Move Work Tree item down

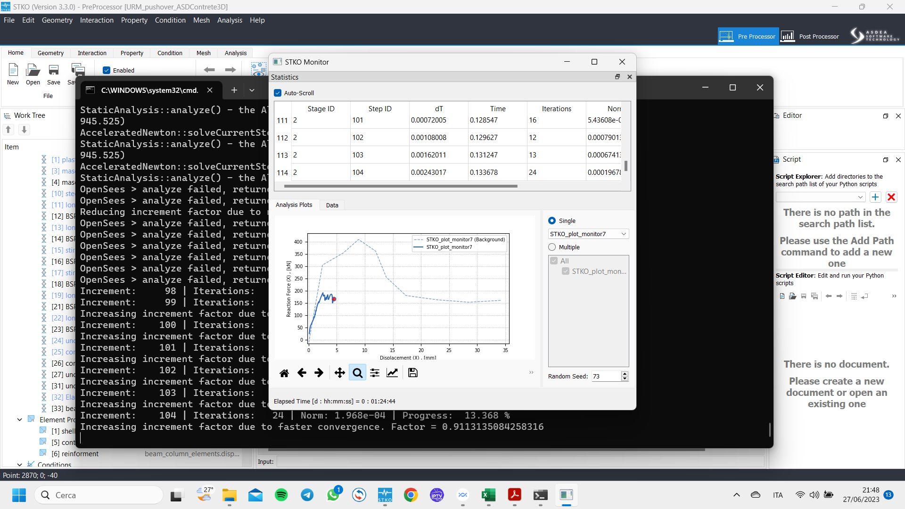pyautogui.click(x=24, y=130)
